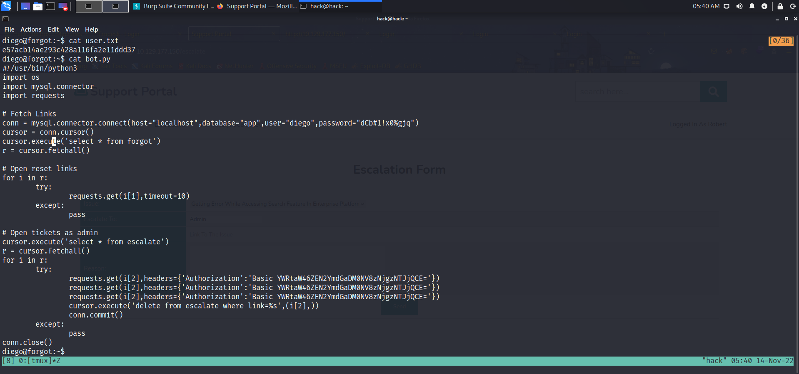Open the View menu
Viewport: 799px width, 374px height.
tap(72, 30)
